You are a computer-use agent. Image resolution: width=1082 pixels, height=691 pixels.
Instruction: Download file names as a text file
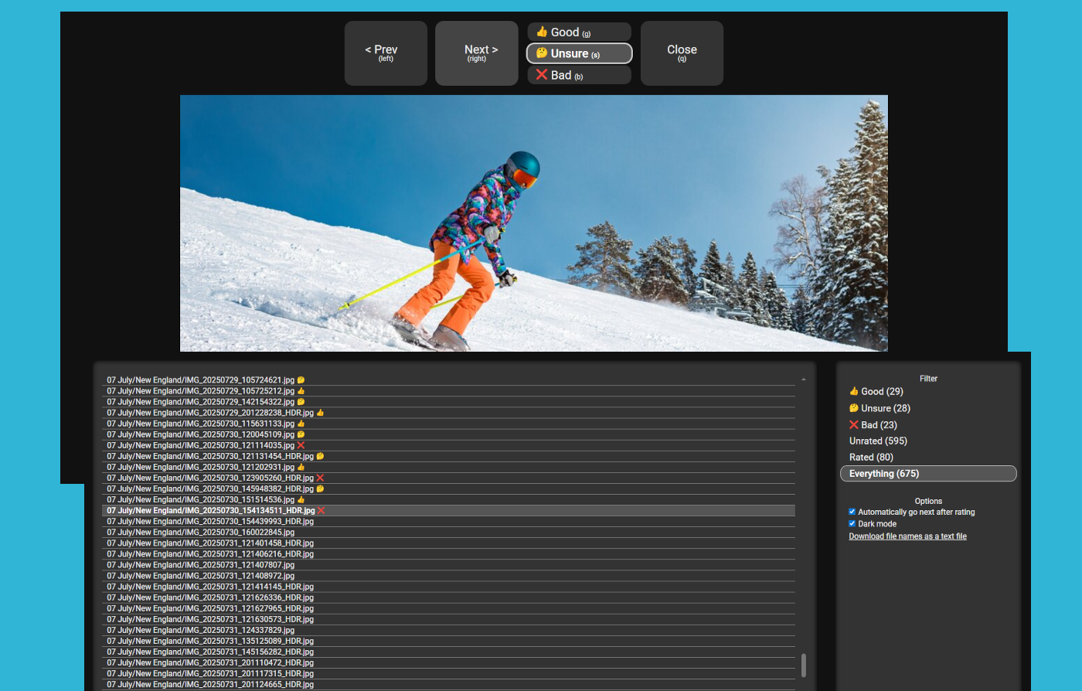907,536
